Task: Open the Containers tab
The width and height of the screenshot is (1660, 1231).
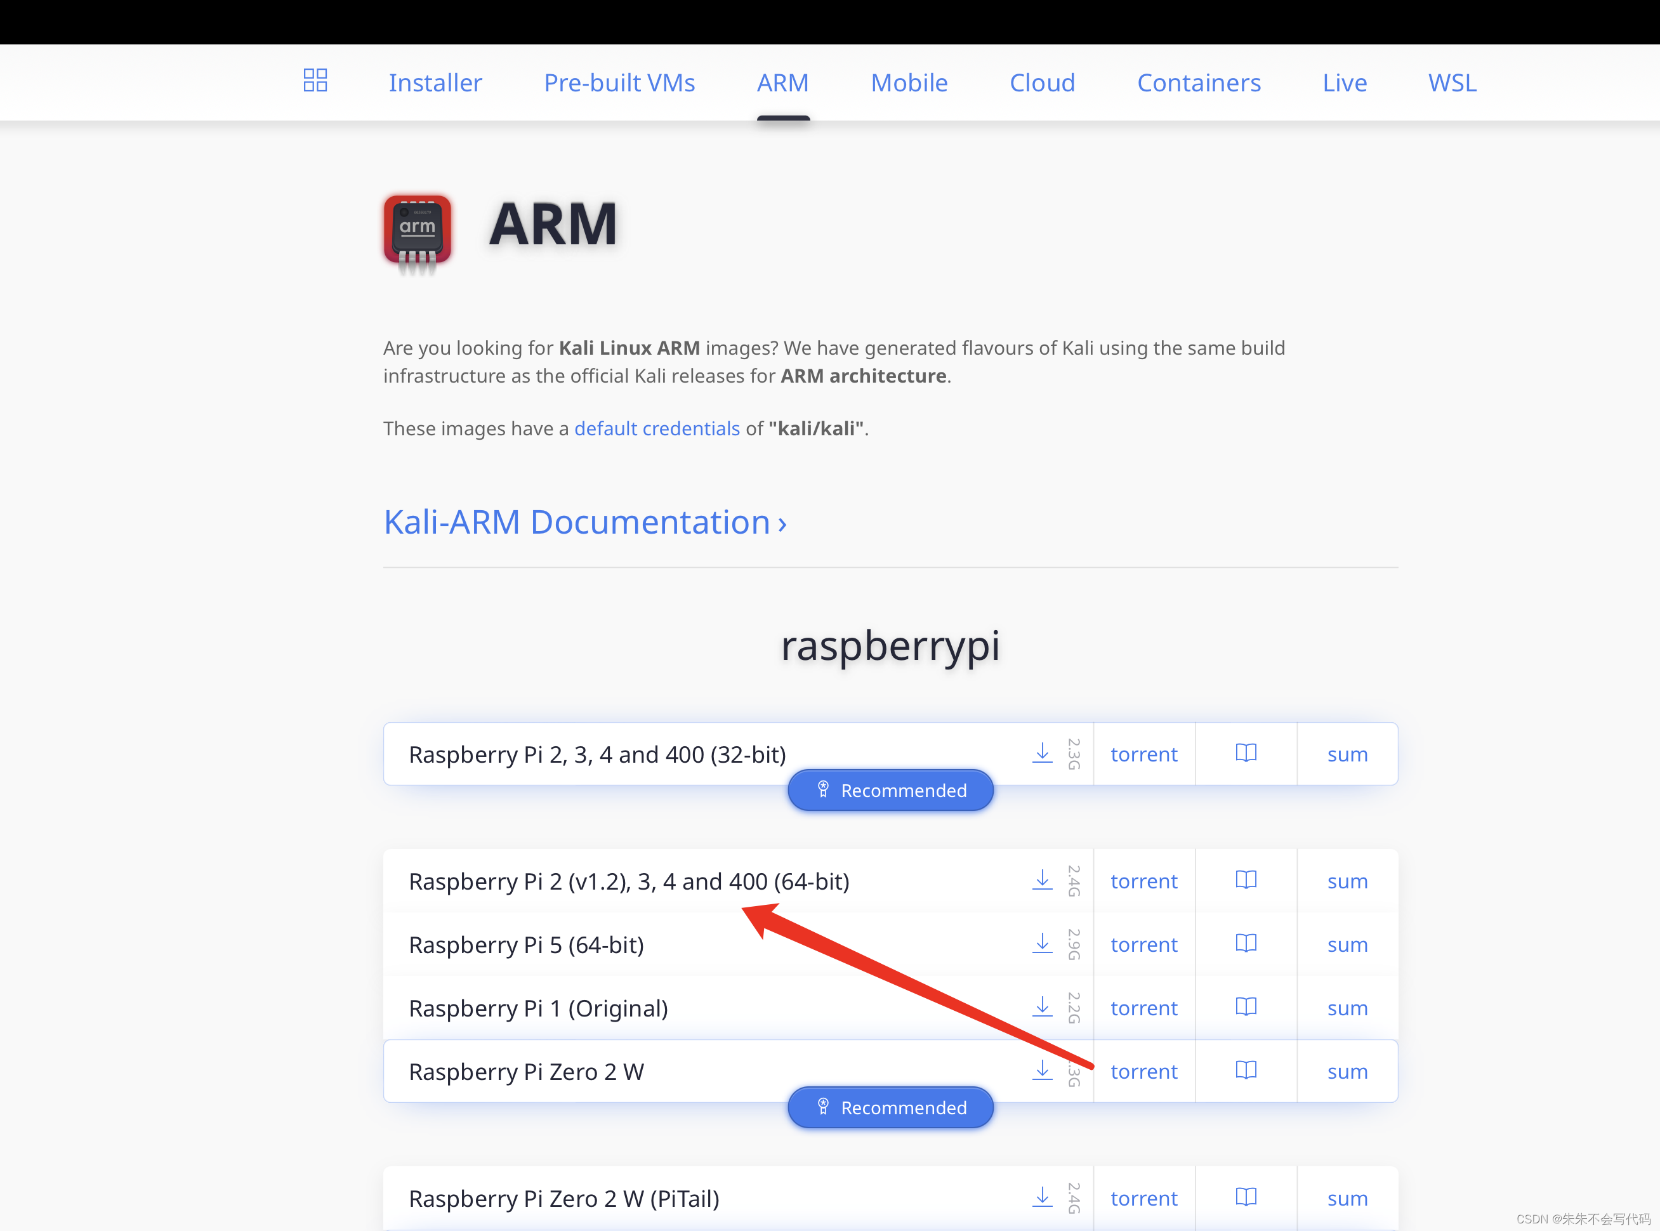Action: 1199,82
